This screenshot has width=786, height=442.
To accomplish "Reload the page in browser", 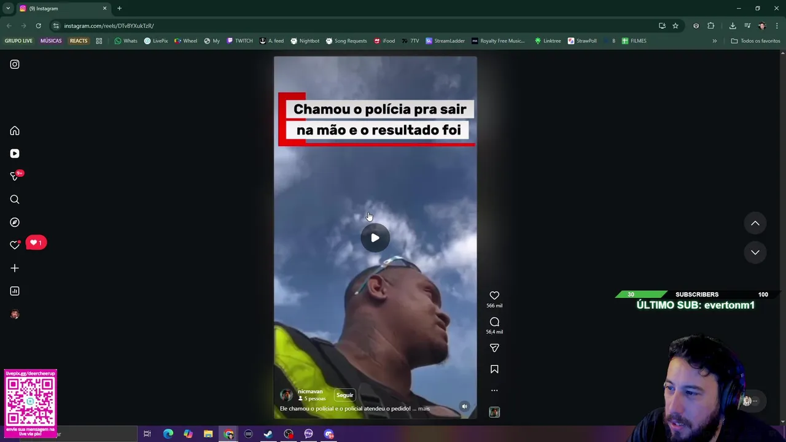I will tap(38, 26).
